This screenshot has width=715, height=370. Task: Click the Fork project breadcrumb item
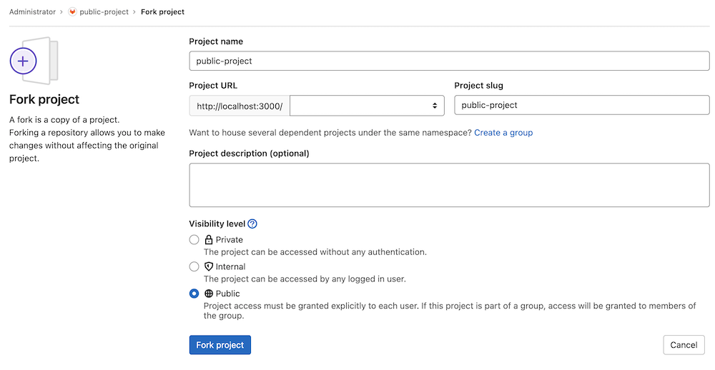162,12
